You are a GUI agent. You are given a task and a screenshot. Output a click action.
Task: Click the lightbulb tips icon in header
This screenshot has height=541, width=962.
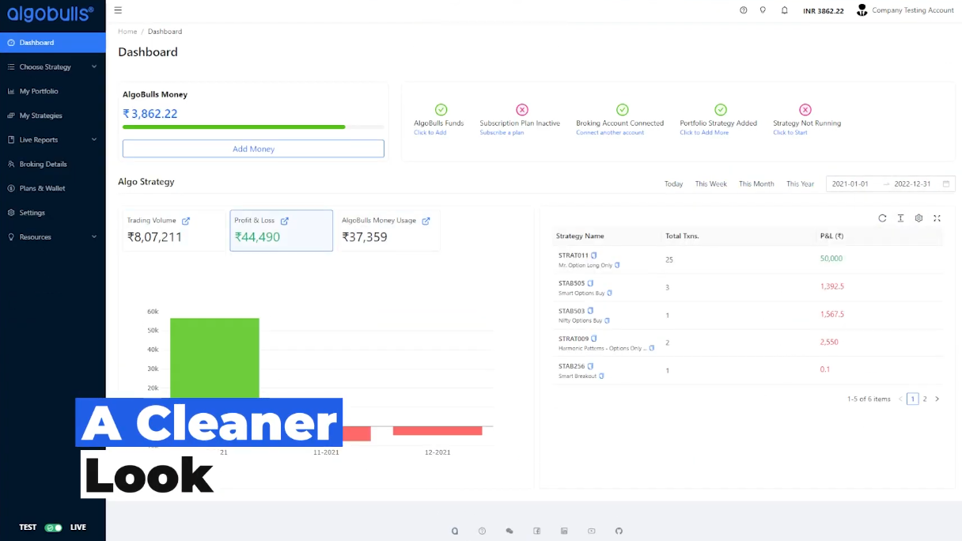pyautogui.click(x=763, y=10)
